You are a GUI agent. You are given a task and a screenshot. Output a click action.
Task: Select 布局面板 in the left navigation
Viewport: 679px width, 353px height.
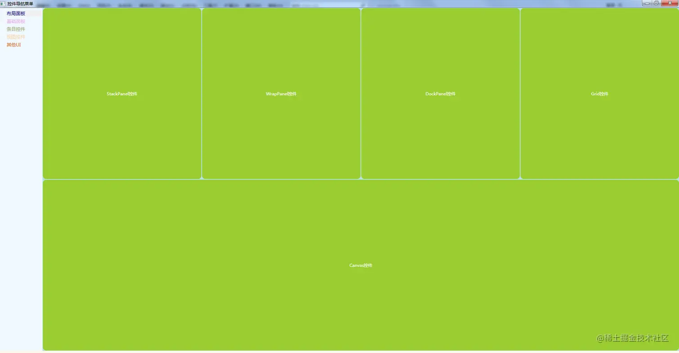tap(16, 13)
